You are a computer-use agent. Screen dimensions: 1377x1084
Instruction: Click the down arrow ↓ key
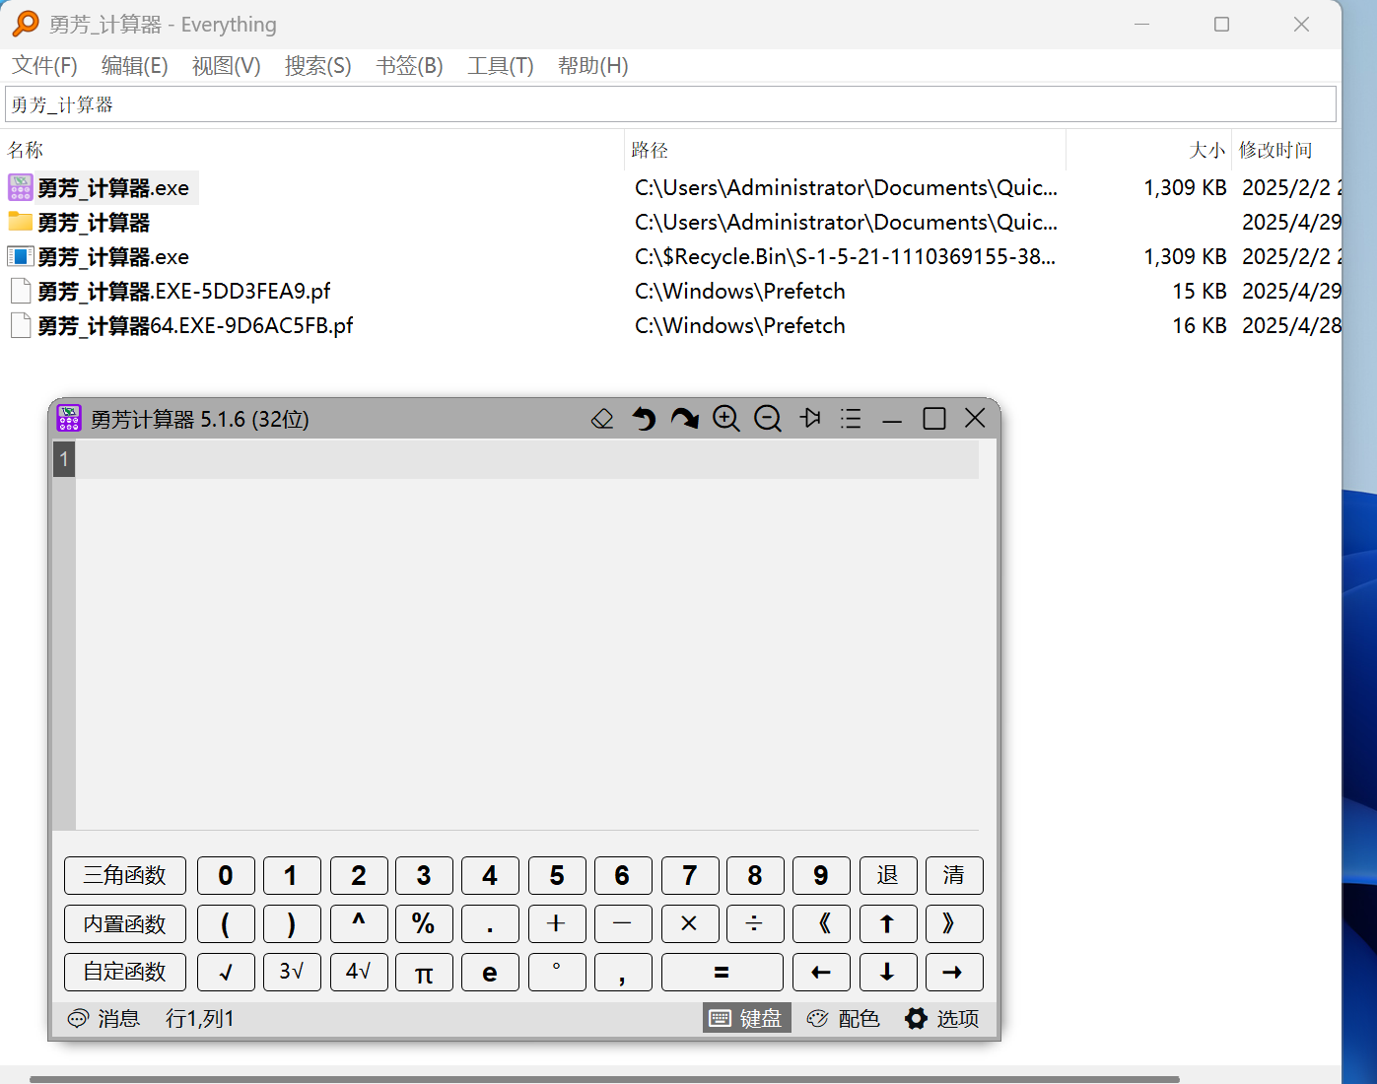tap(888, 972)
